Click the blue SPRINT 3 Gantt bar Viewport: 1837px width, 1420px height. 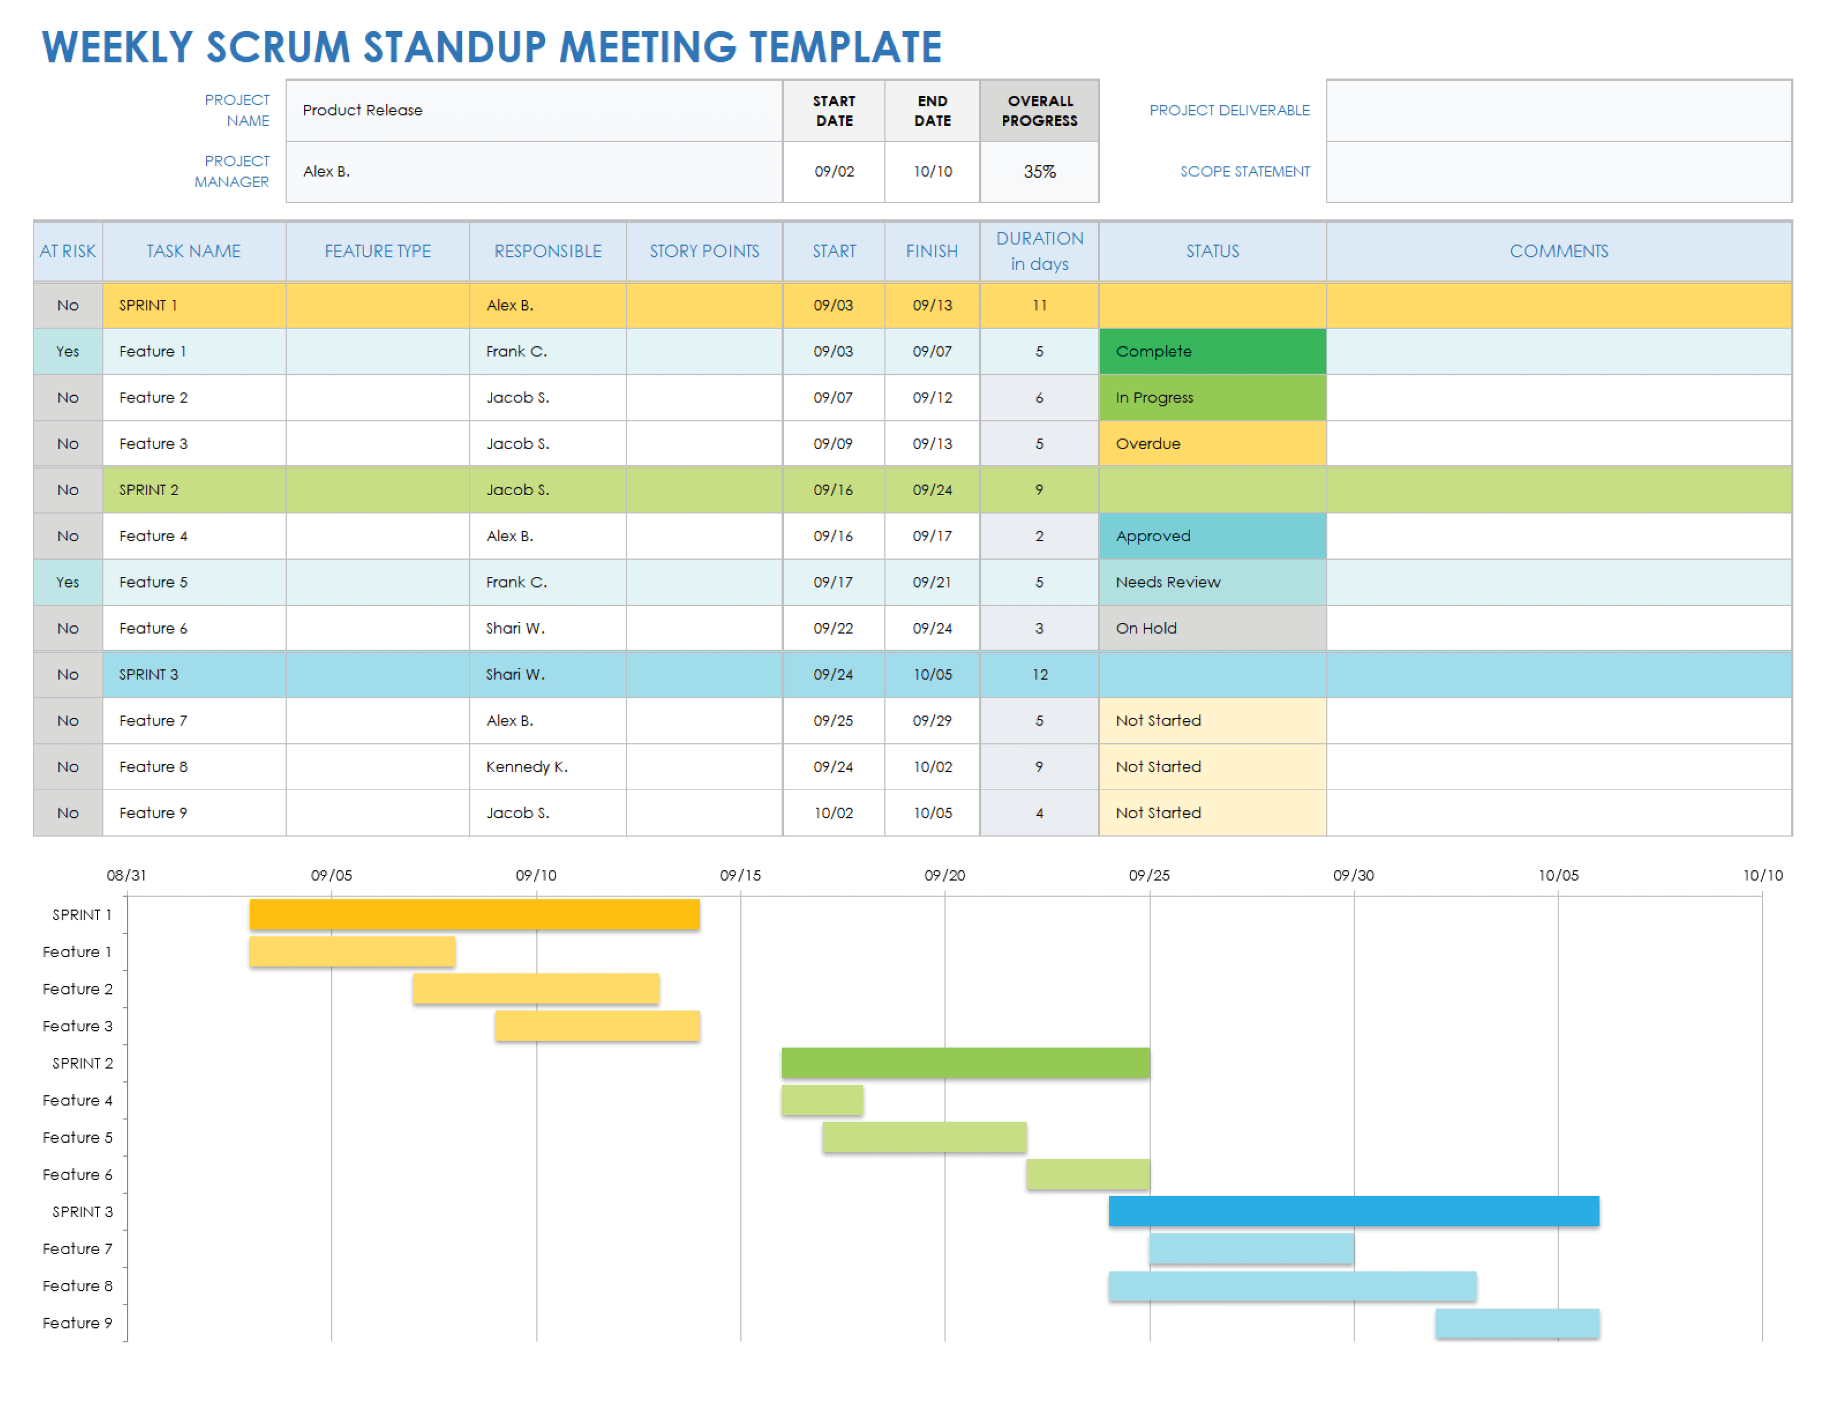tap(1354, 1211)
